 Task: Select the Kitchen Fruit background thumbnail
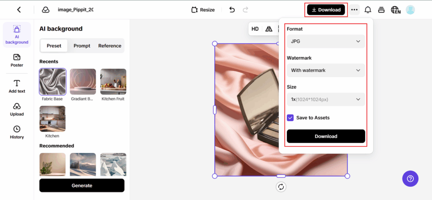[x=113, y=82]
